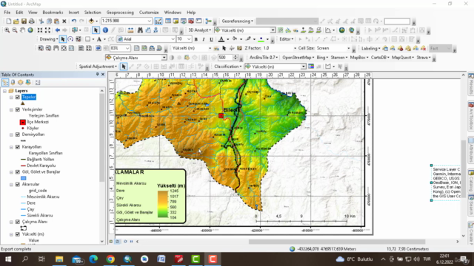Open the 3D Analyst layer dropdown Yükselti (m)
Screen dimensions: 474x266
[x=273, y=30]
